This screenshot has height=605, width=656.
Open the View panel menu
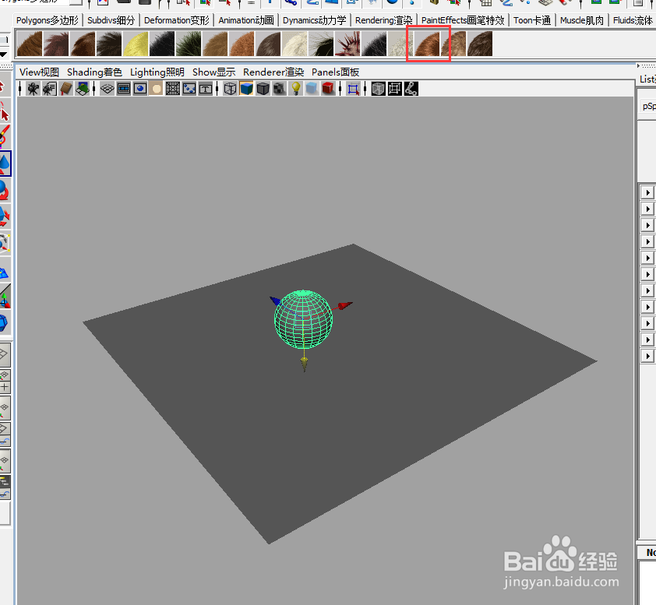tap(39, 72)
